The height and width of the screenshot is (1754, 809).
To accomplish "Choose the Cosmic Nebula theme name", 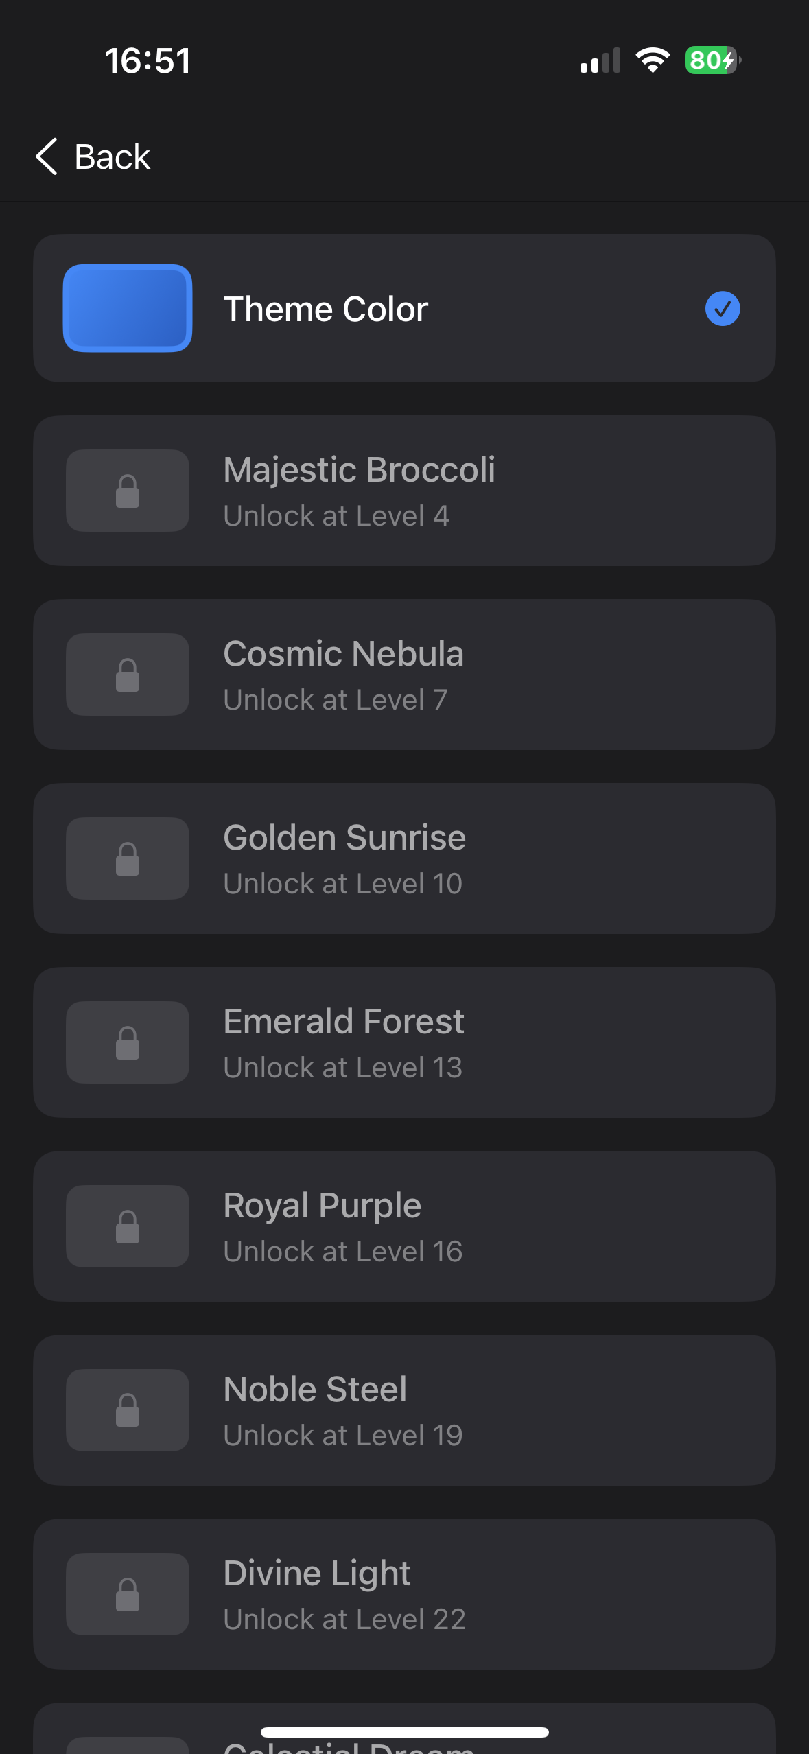I will tap(343, 654).
